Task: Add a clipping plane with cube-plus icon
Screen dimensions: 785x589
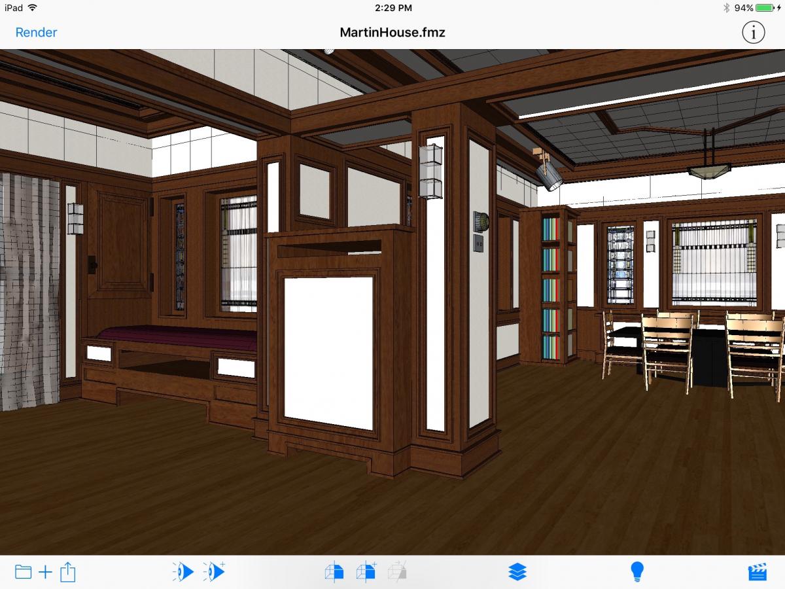Action: coord(366,571)
